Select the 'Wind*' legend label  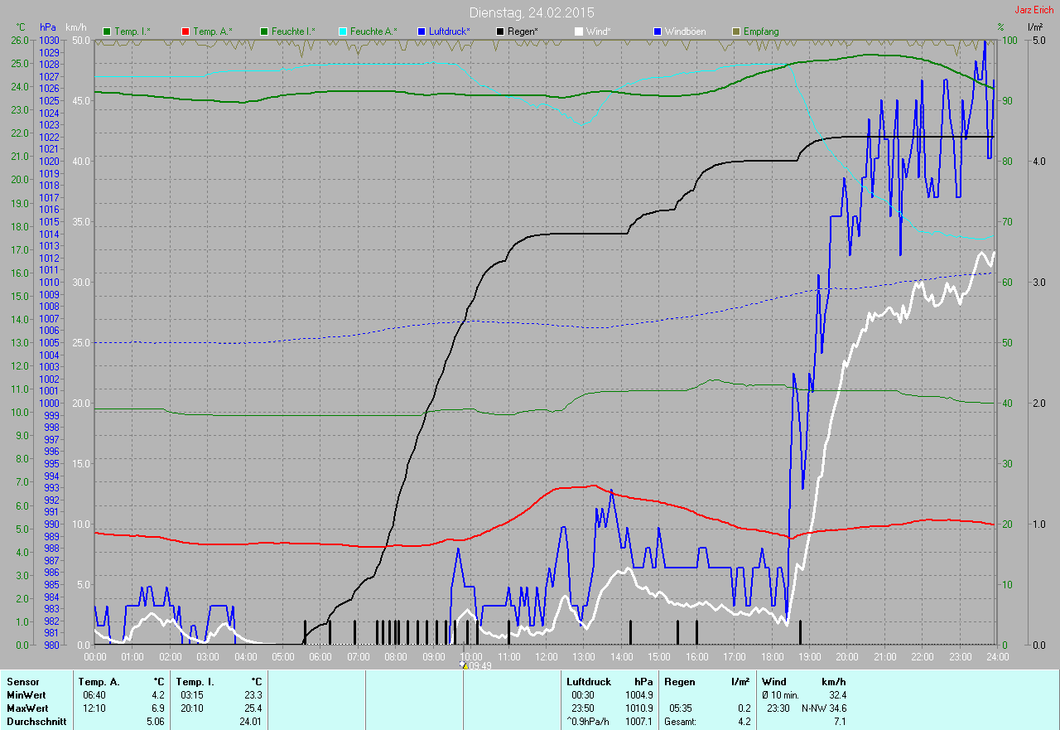pos(599,31)
